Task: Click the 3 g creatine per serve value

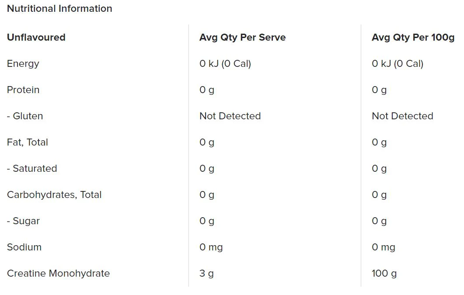Action: coord(206,274)
